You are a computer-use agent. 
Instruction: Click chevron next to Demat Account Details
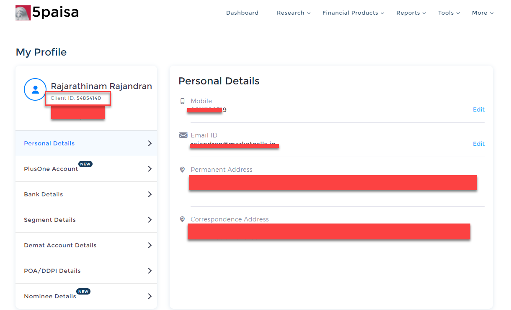150,245
